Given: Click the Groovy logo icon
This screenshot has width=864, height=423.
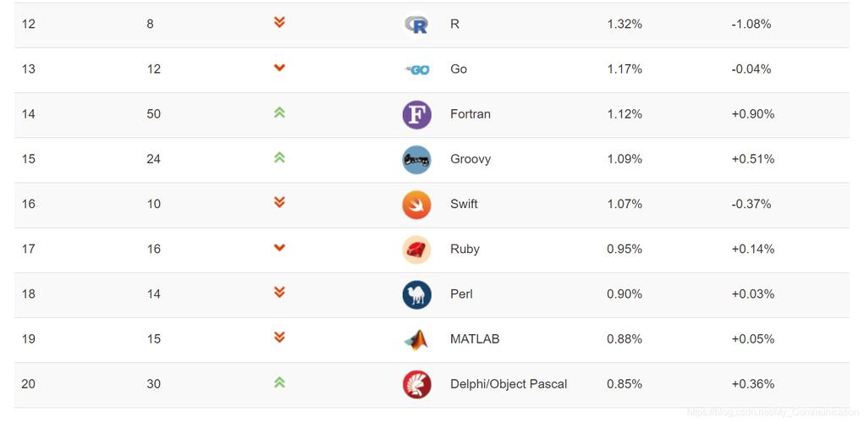Looking at the screenshot, I should pyautogui.click(x=416, y=160).
